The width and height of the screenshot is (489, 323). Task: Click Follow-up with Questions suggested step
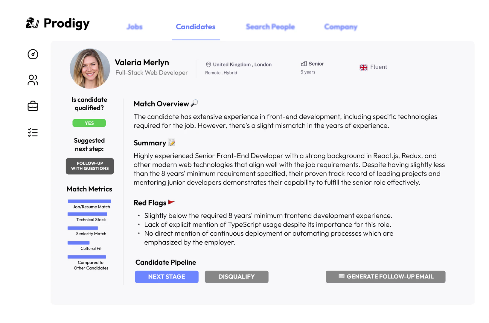pos(90,166)
